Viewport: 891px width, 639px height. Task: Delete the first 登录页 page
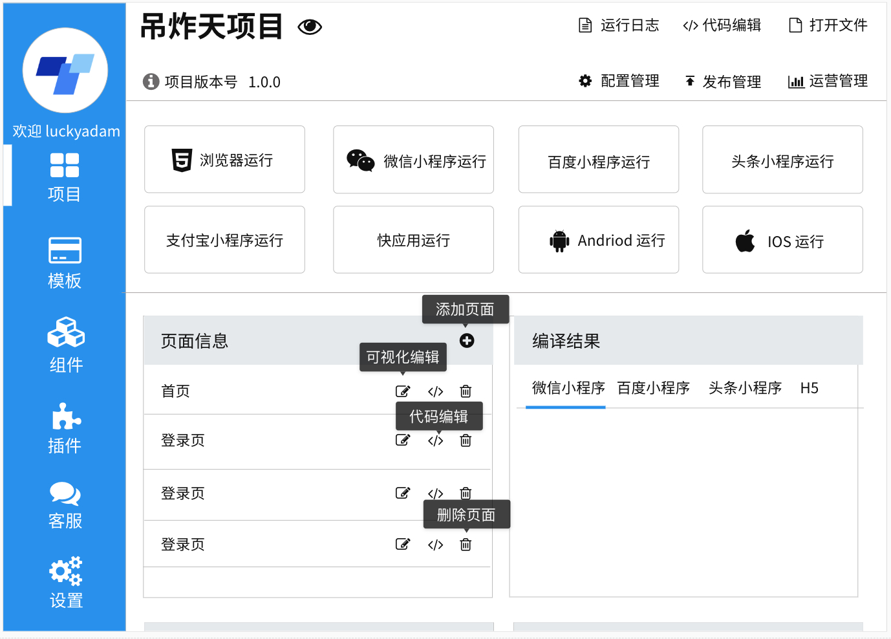(466, 440)
